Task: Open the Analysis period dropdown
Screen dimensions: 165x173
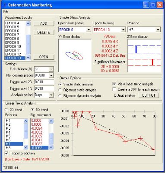Action: 51,95
